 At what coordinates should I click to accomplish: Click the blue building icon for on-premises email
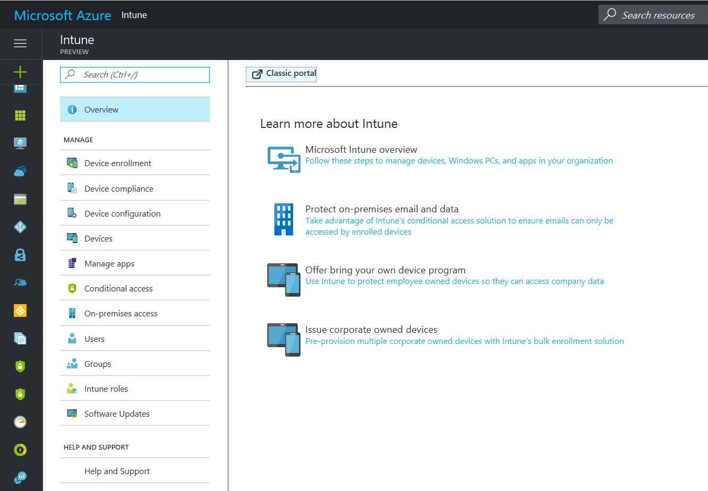click(x=283, y=220)
